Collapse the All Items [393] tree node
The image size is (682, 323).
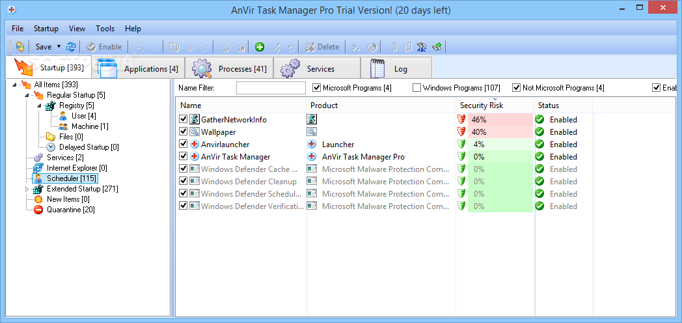pos(14,85)
